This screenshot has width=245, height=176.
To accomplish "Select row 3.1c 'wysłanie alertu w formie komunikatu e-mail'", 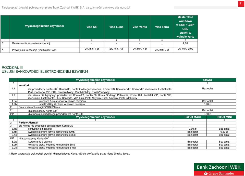I will point(123,135).
